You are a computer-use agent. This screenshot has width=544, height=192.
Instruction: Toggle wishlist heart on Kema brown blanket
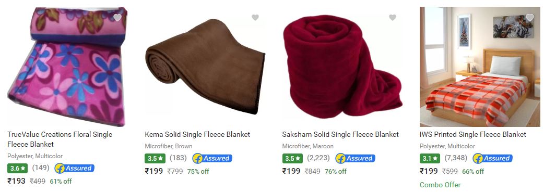(255, 17)
